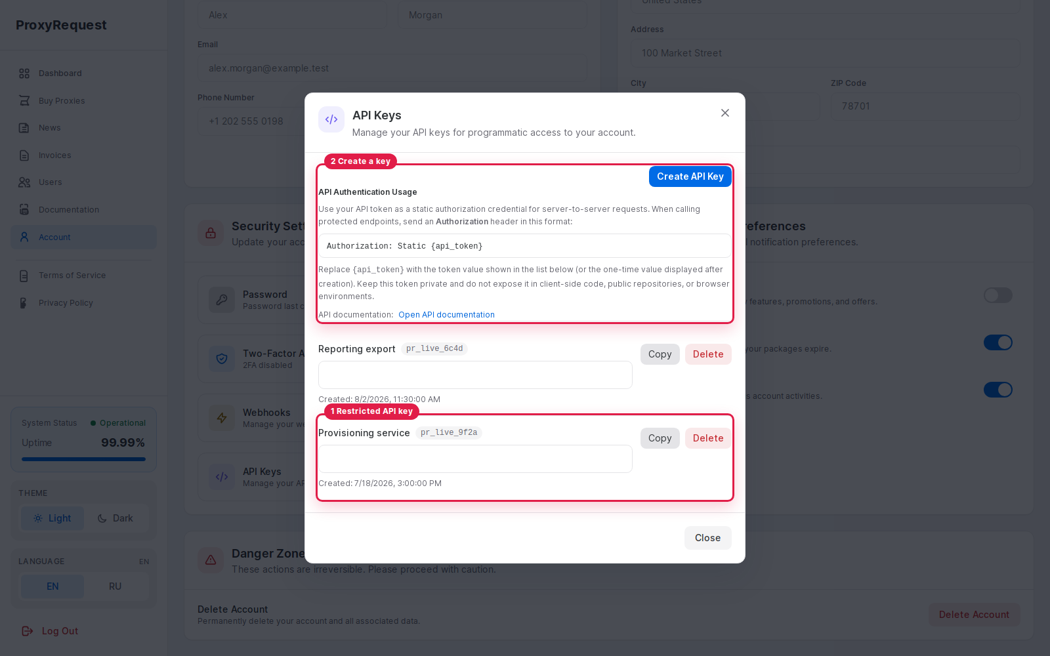Open API documentation link

point(446,315)
